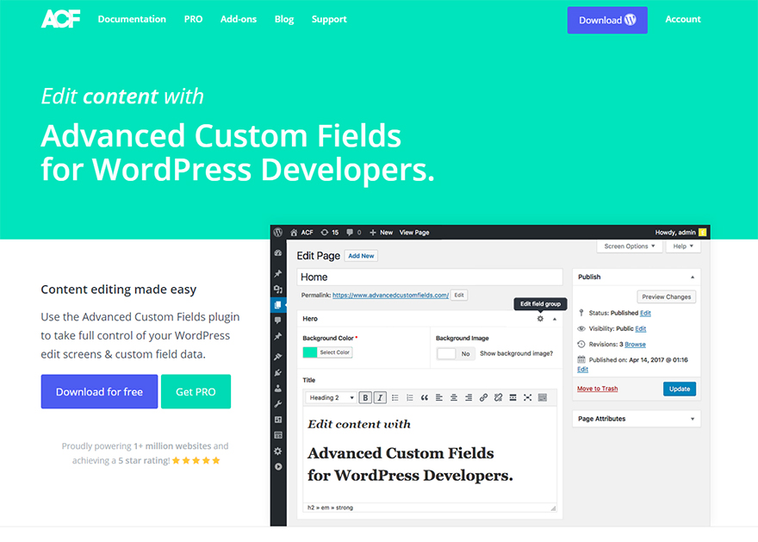The height and width of the screenshot is (542, 758).
Task: Open the Media Library sidebar icon
Action: tap(277, 290)
